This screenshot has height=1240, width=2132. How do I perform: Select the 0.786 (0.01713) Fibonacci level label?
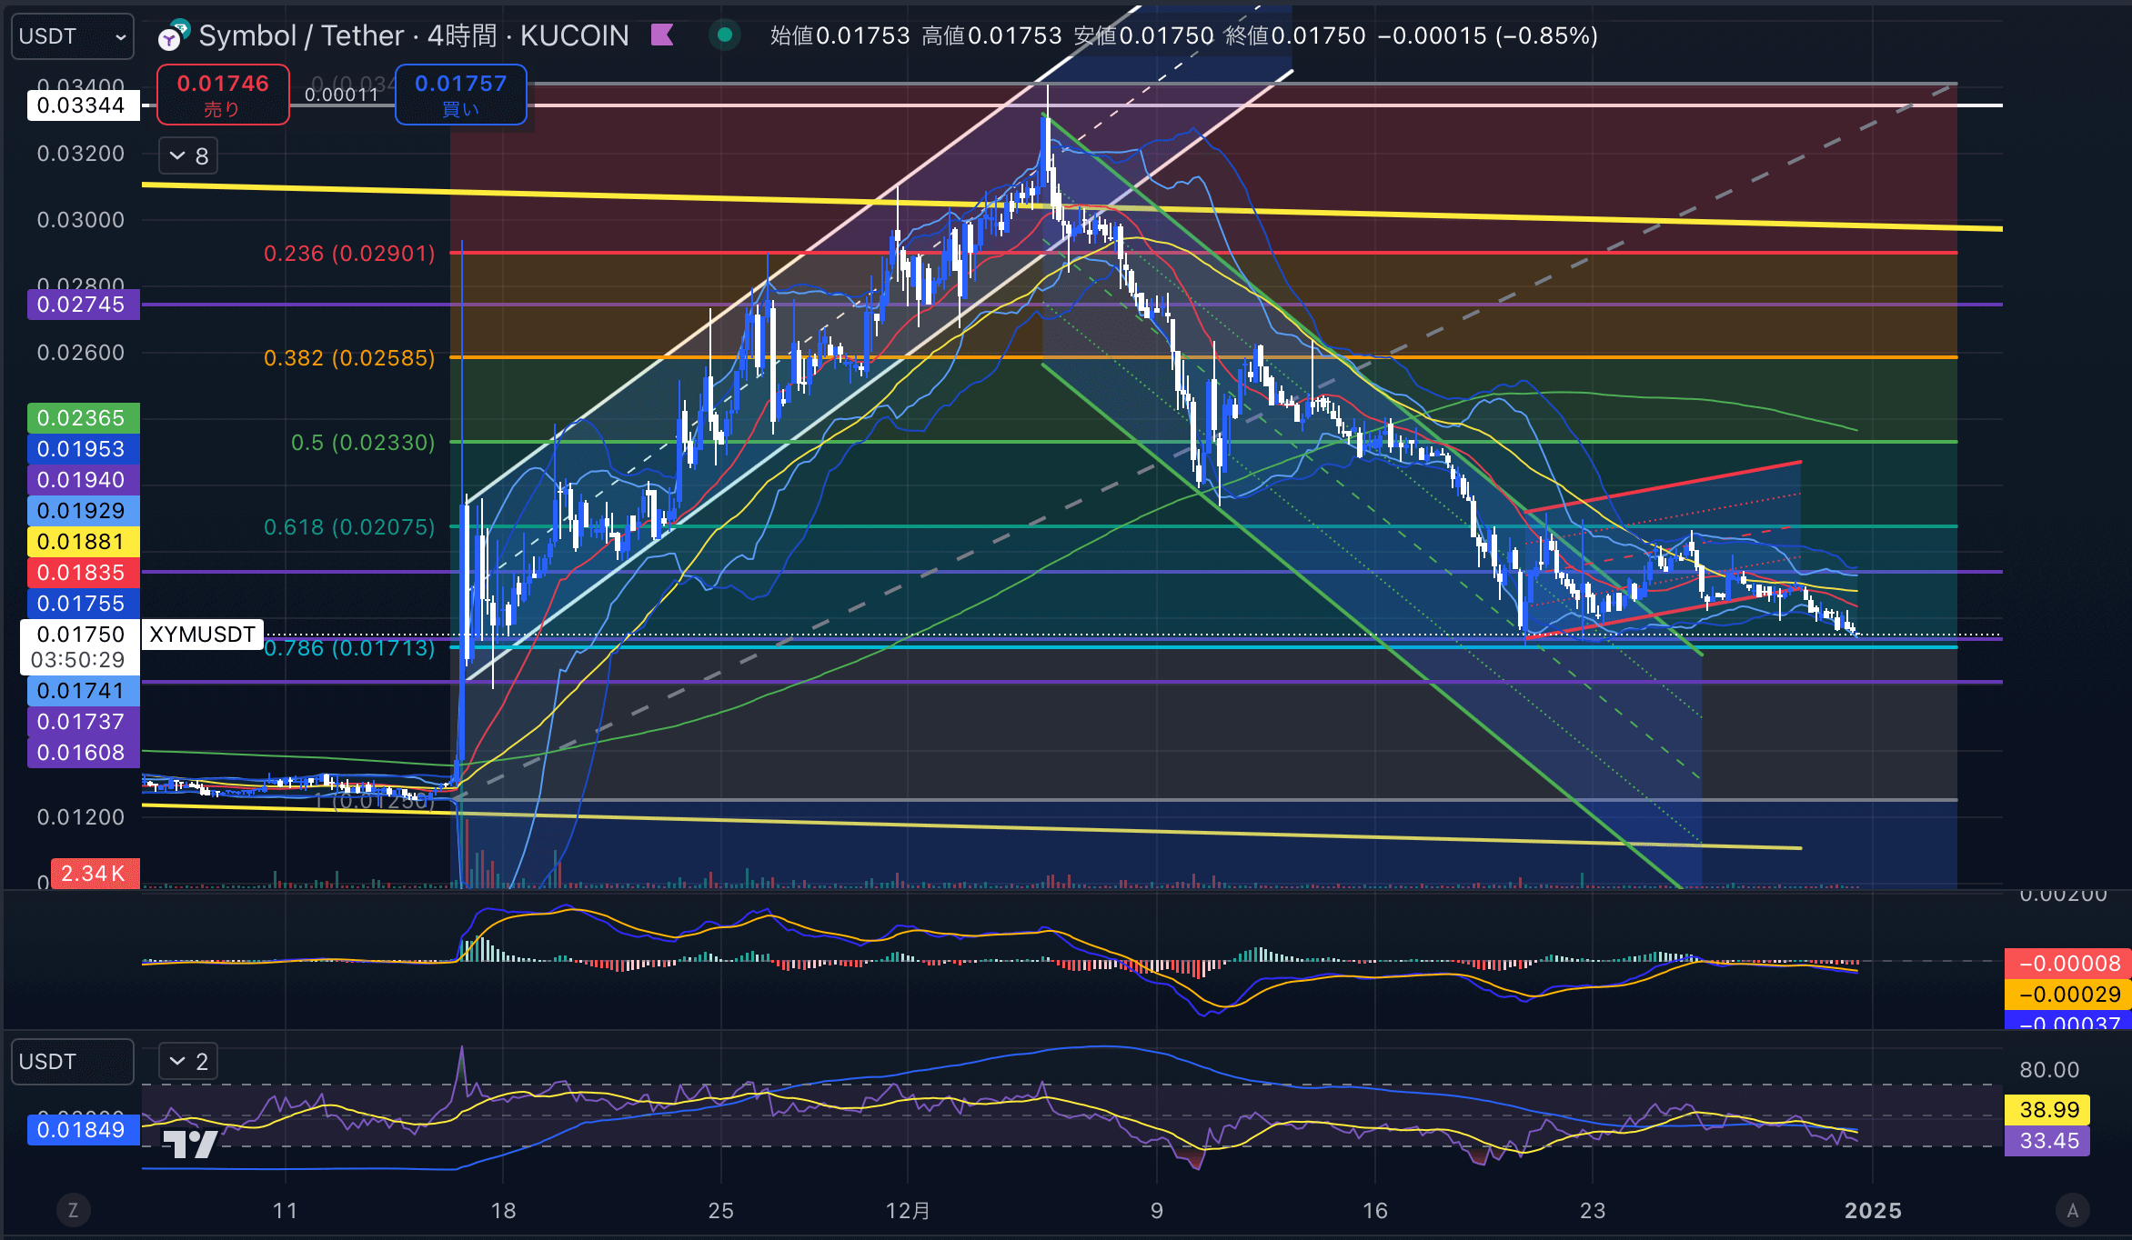[349, 648]
